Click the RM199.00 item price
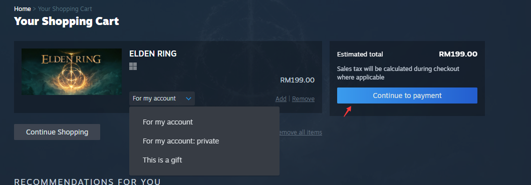 point(298,80)
